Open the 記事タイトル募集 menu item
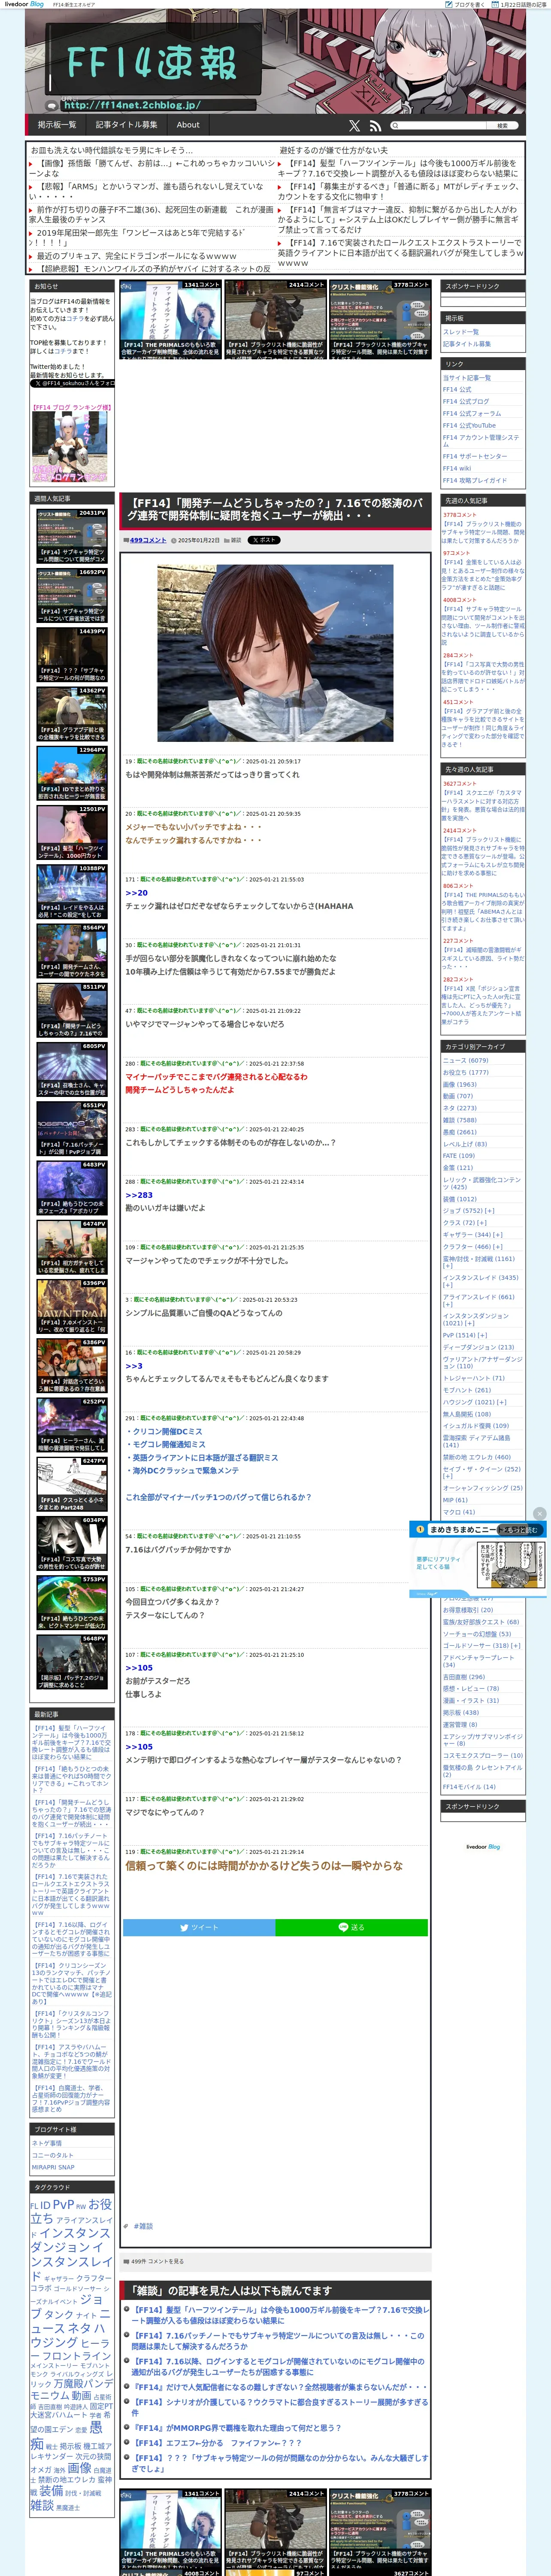This screenshot has width=551, height=2576. point(126,125)
